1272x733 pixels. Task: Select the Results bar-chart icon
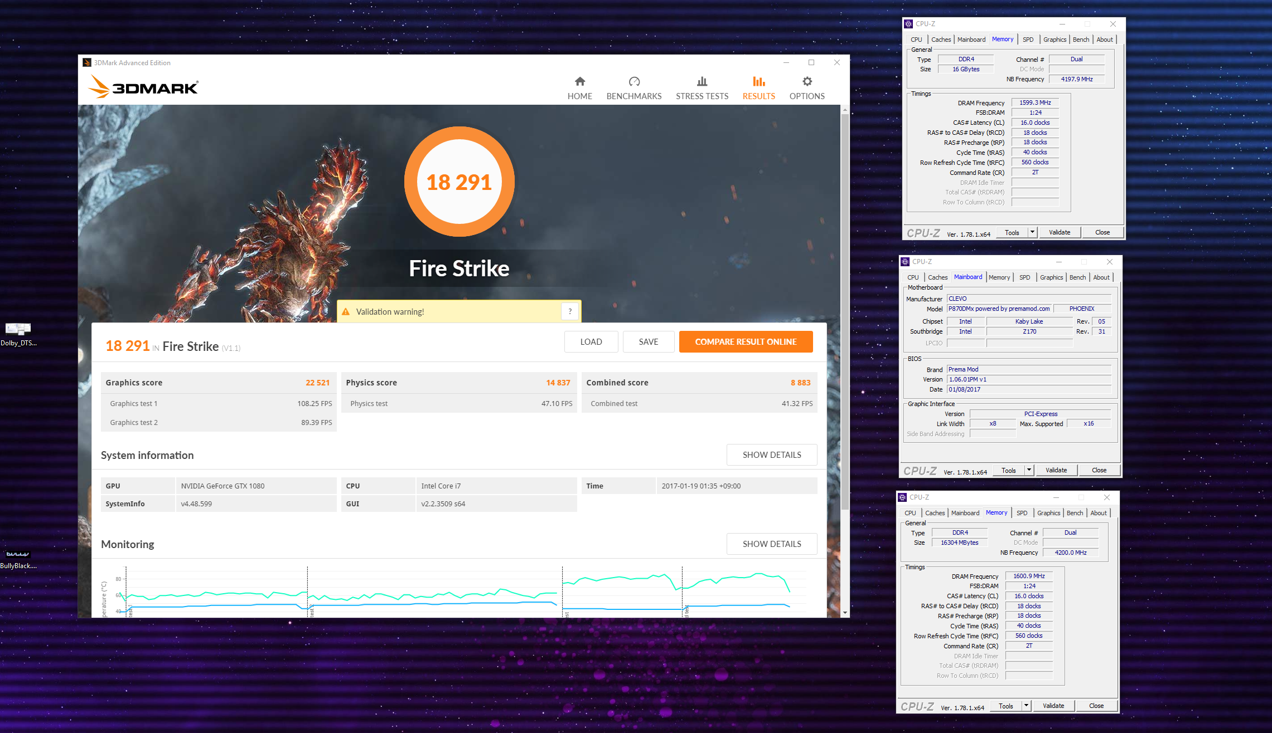[758, 82]
